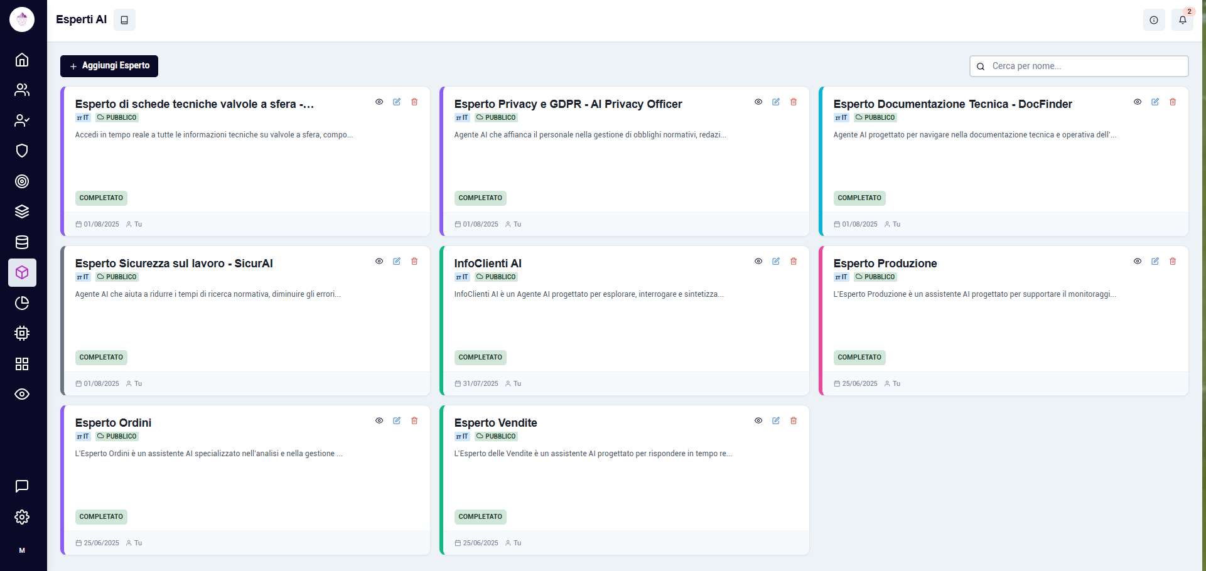Viewport: 1206px width, 571px height.
Task: Click the Aggiungi Esperto button
Action: 109,66
